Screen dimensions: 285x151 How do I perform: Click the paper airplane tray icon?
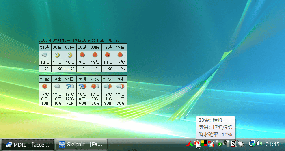[211, 144]
